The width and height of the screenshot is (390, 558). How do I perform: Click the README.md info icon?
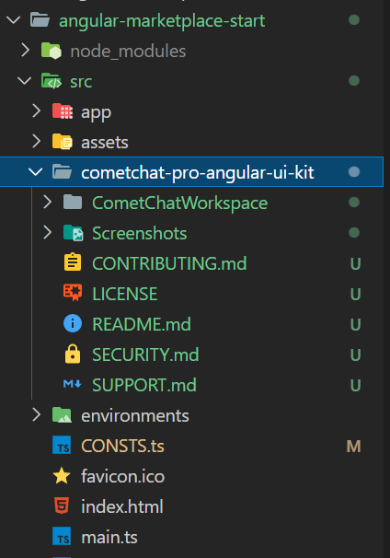(73, 323)
